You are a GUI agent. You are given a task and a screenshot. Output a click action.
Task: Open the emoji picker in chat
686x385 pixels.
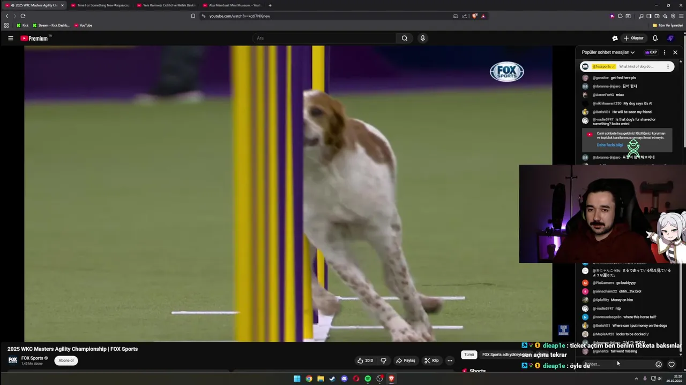659,365
